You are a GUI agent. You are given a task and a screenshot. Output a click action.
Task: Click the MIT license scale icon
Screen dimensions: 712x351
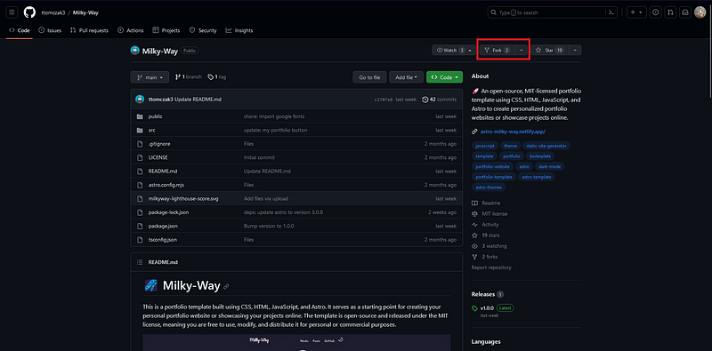click(474, 213)
